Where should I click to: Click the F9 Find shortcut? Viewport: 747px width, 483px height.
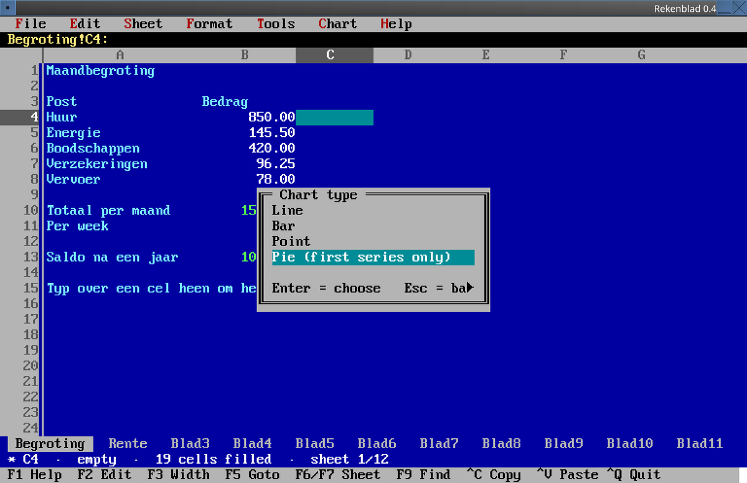(423, 475)
